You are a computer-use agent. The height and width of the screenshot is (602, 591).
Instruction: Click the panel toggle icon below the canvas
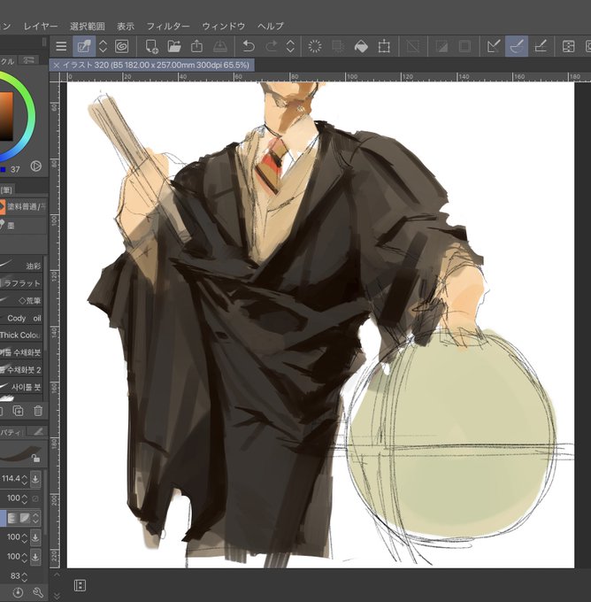[80, 585]
